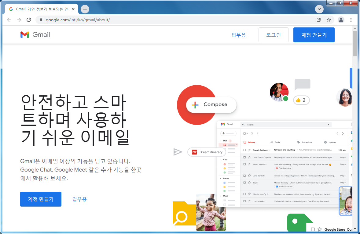
Task: Open the Chrome three-dot menu
Action: coord(351,20)
